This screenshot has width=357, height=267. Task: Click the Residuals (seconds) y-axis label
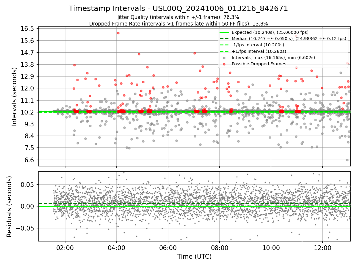(9, 206)
